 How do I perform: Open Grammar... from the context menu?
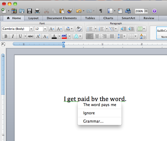(93, 121)
